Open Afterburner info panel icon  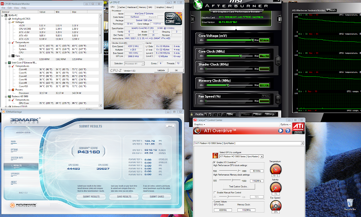[x=279, y=19]
